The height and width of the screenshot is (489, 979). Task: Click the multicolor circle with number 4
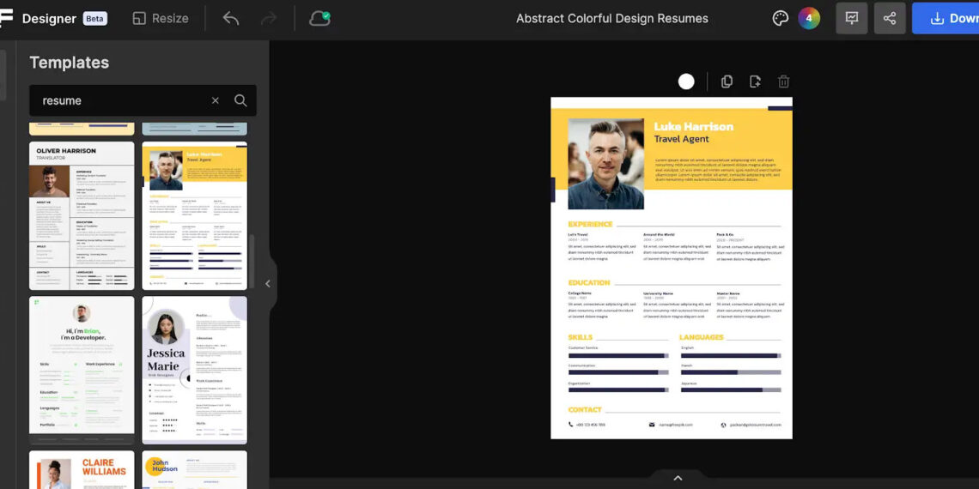pos(809,18)
